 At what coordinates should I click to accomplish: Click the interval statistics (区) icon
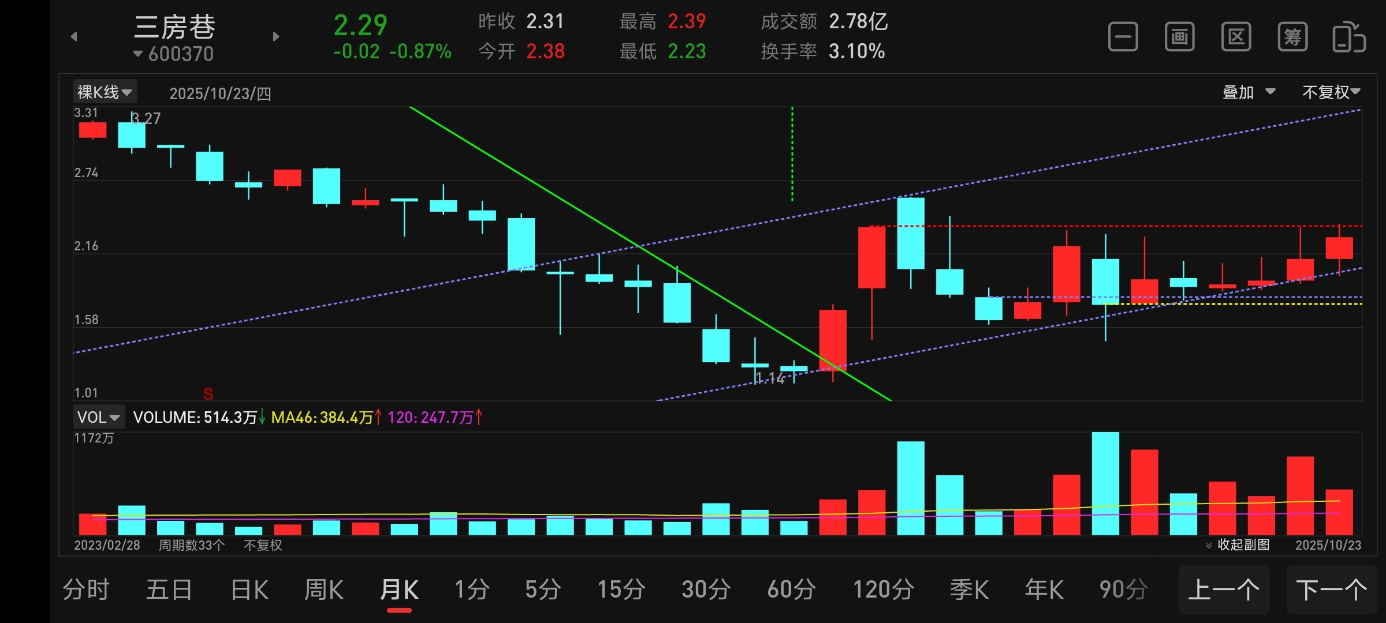[1236, 37]
